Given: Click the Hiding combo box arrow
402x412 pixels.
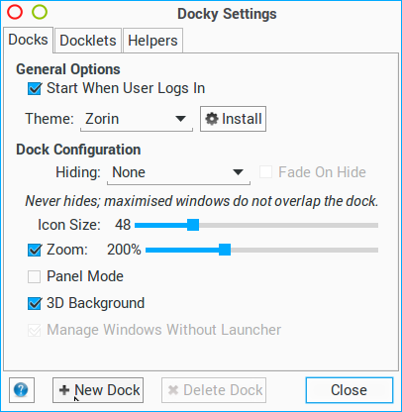Looking at the screenshot, I should (238, 172).
